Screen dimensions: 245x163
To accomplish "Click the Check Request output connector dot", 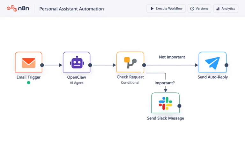I will pyautogui.click(x=144, y=65).
